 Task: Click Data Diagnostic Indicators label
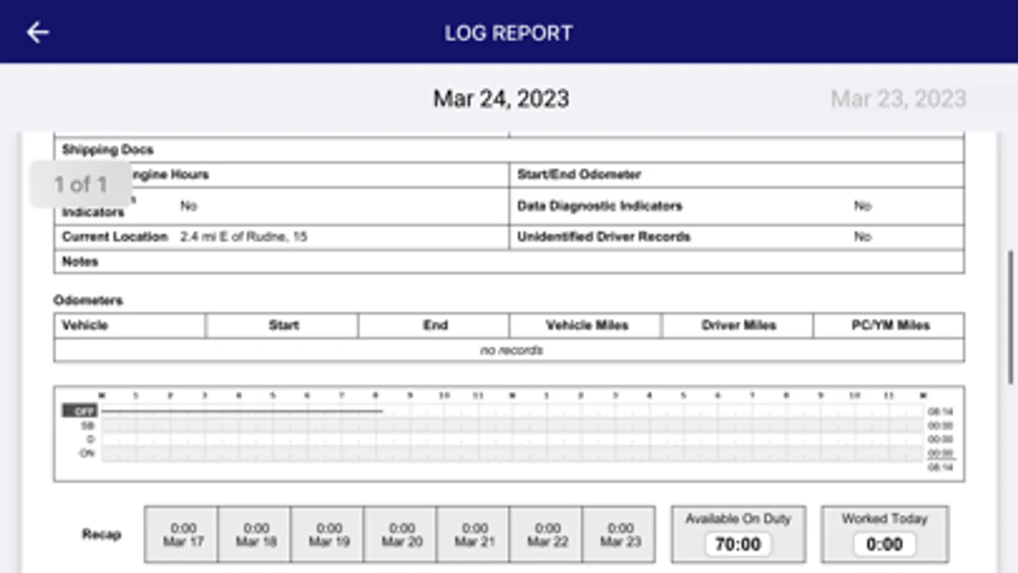(599, 206)
